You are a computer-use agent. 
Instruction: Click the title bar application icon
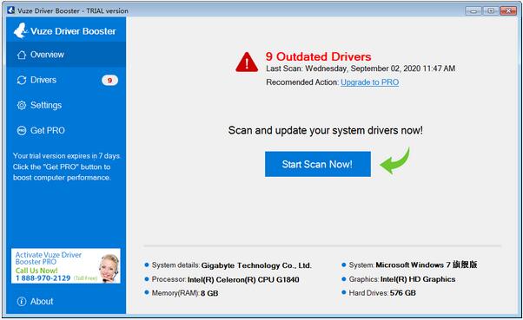coord(10,10)
